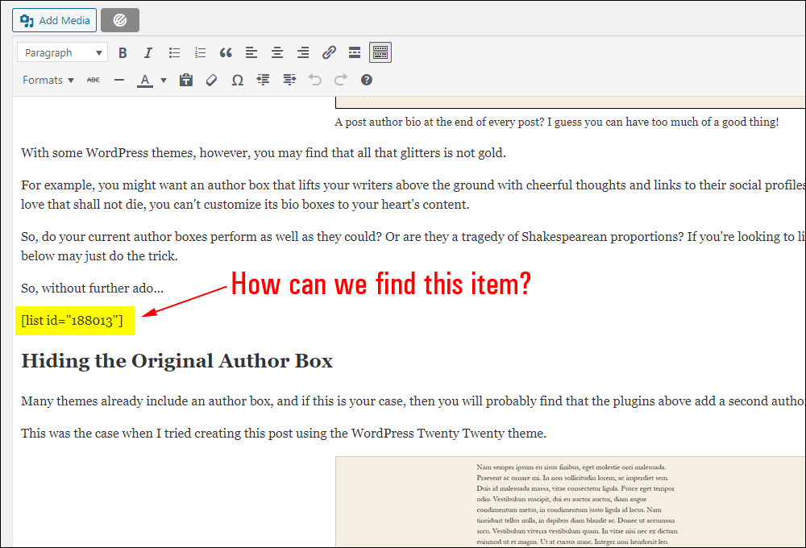Image resolution: width=806 pixels, height=548 pixels.
Task: Apply strikethrough formatting
Action: coord(93,81)
